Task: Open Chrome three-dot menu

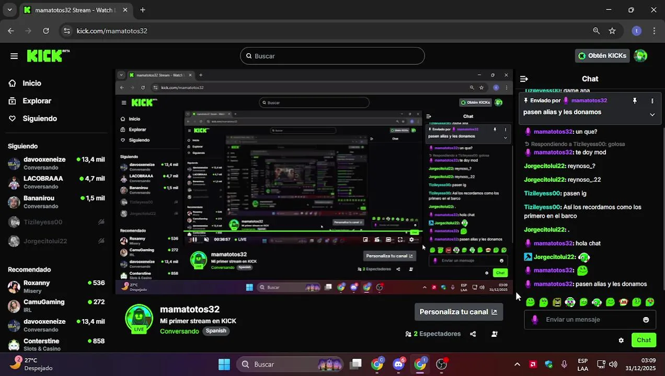Action: pyautogui.click(x=654, y=31)
